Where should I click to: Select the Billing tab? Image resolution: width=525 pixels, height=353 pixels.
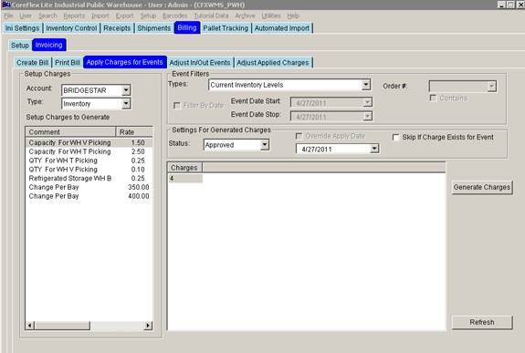[187, 27]
